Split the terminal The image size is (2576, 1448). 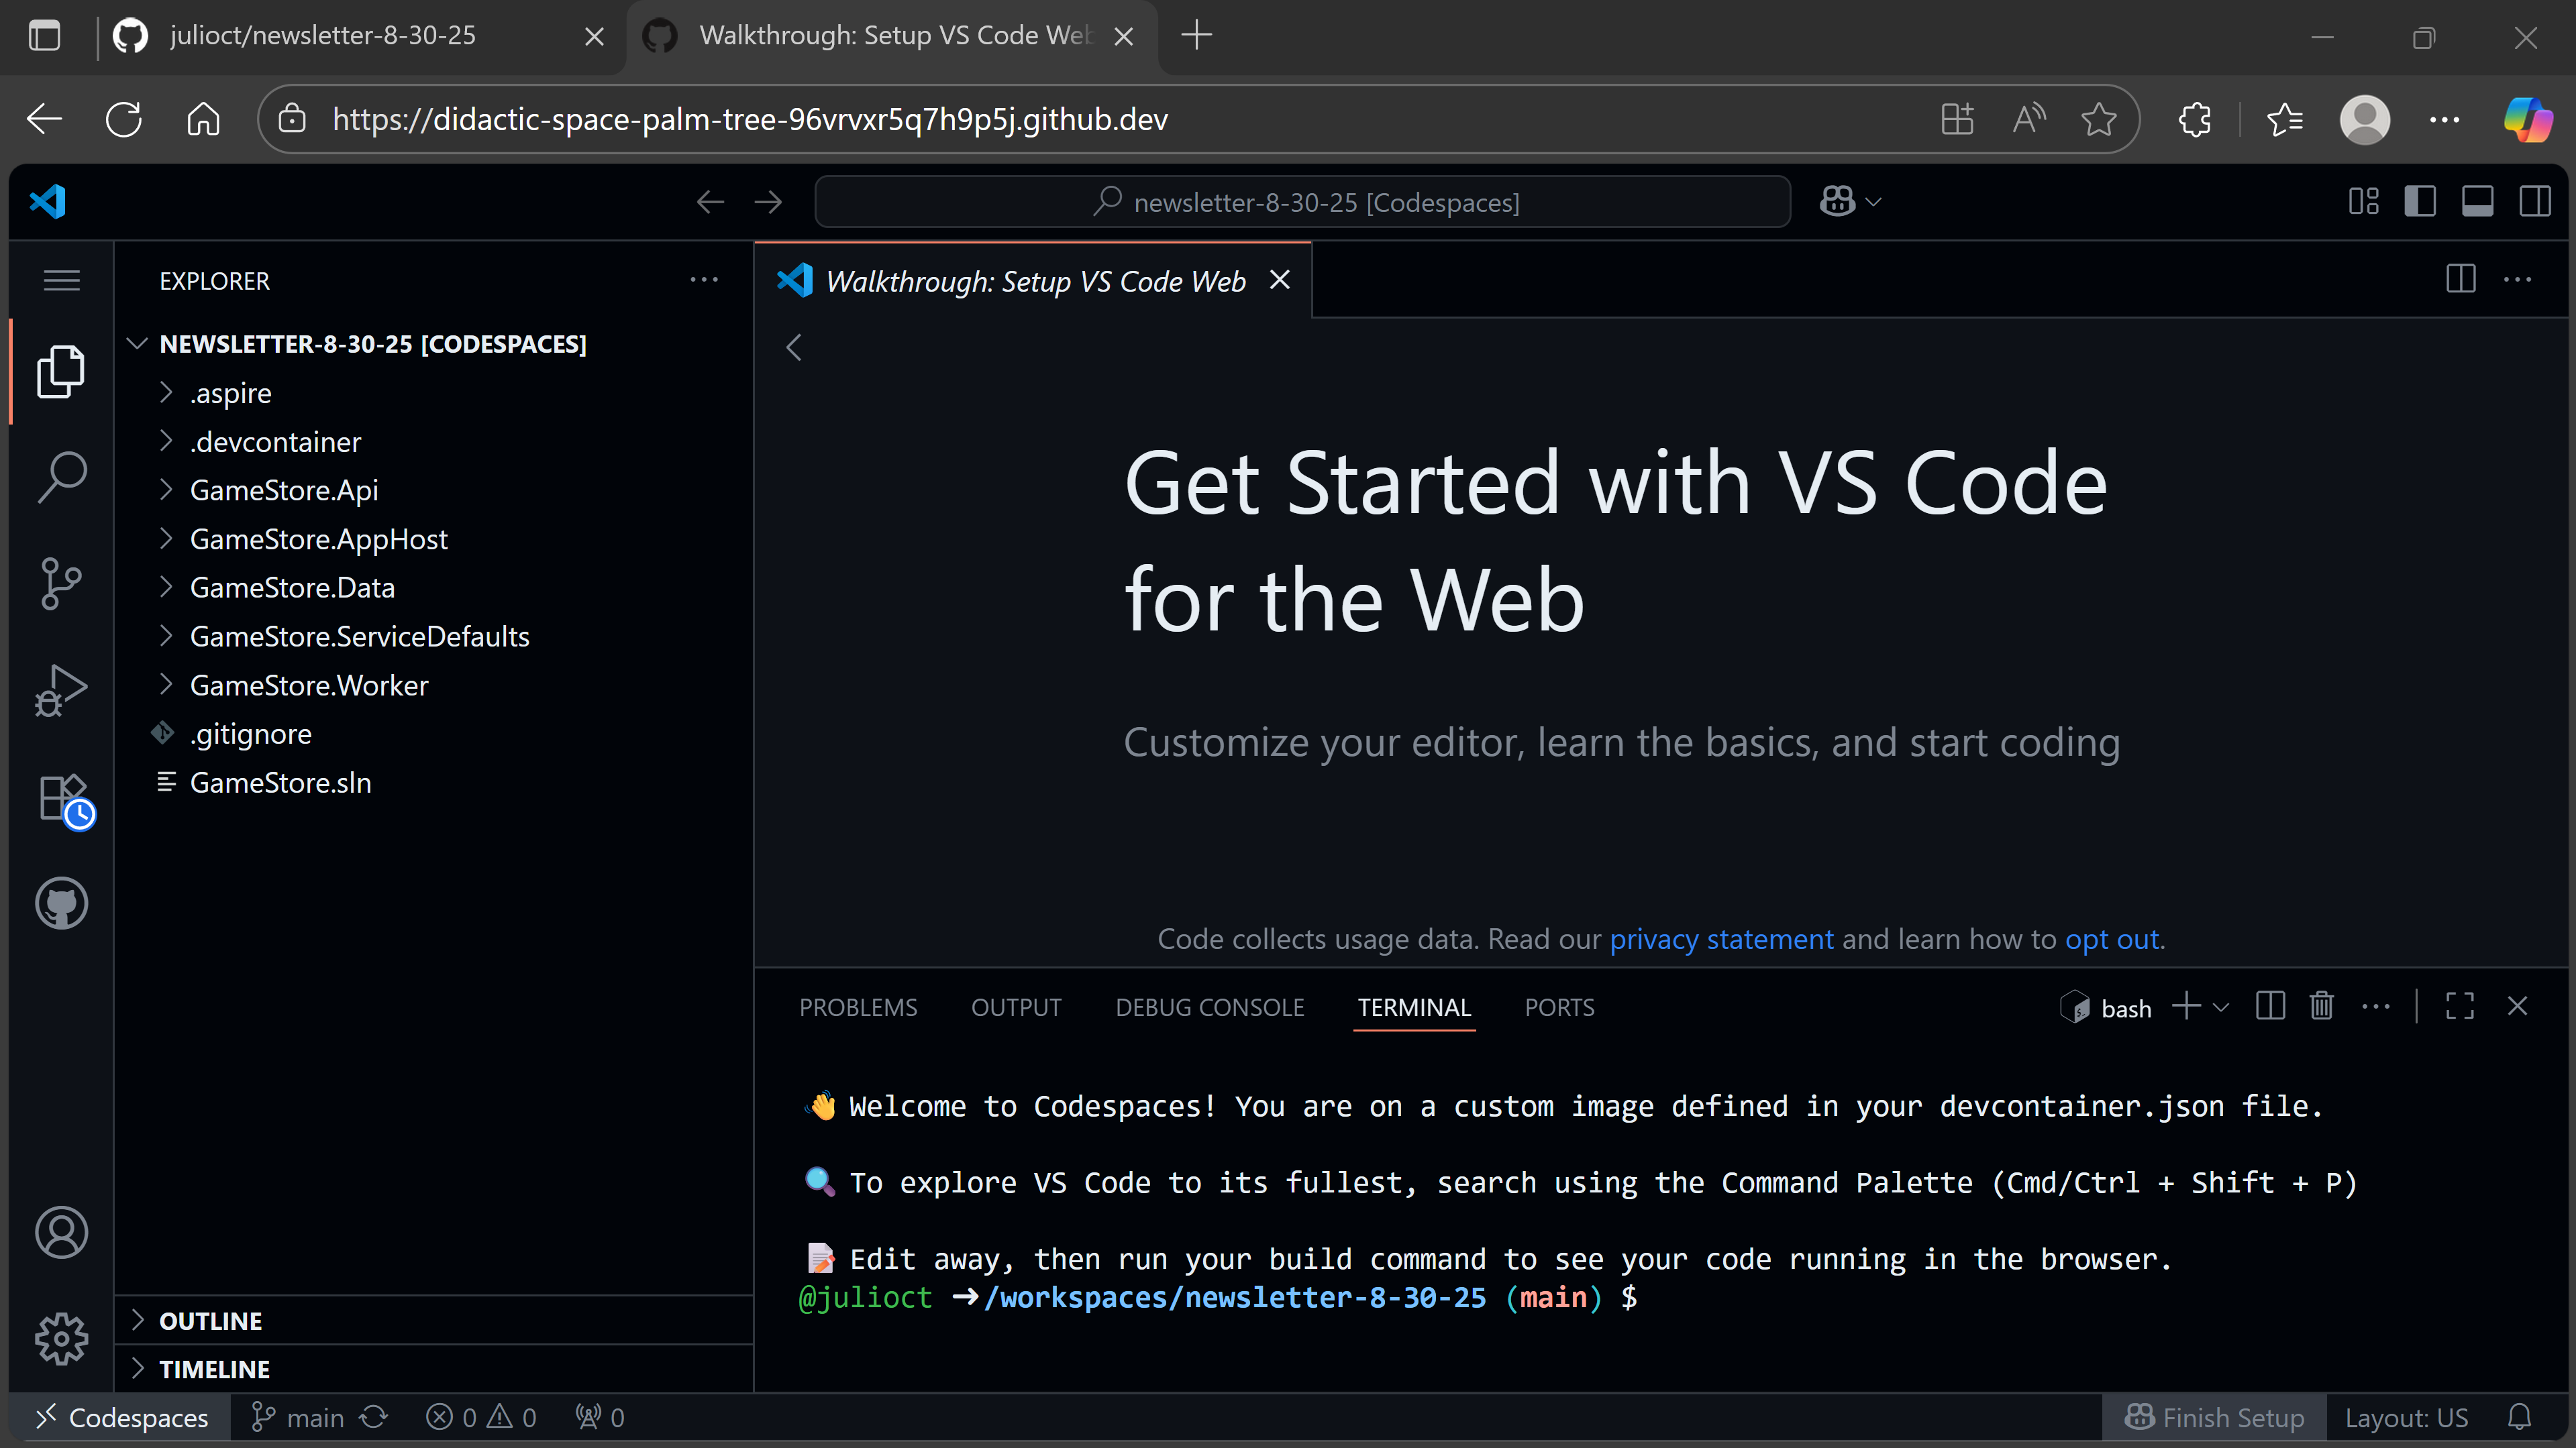pos(2270,1006)
